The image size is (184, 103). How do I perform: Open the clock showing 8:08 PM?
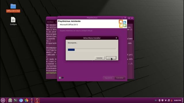point(178,100)
